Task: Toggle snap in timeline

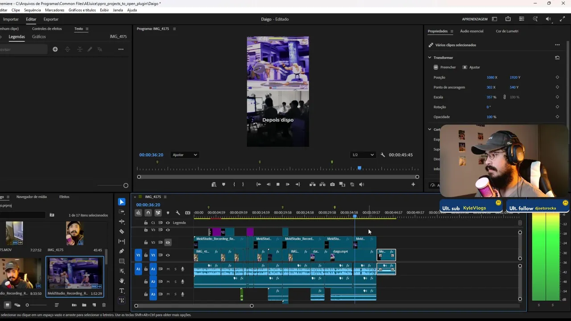Action: point(148,213)
